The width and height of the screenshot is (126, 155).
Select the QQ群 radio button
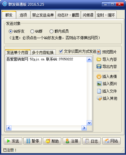(32, 31)
